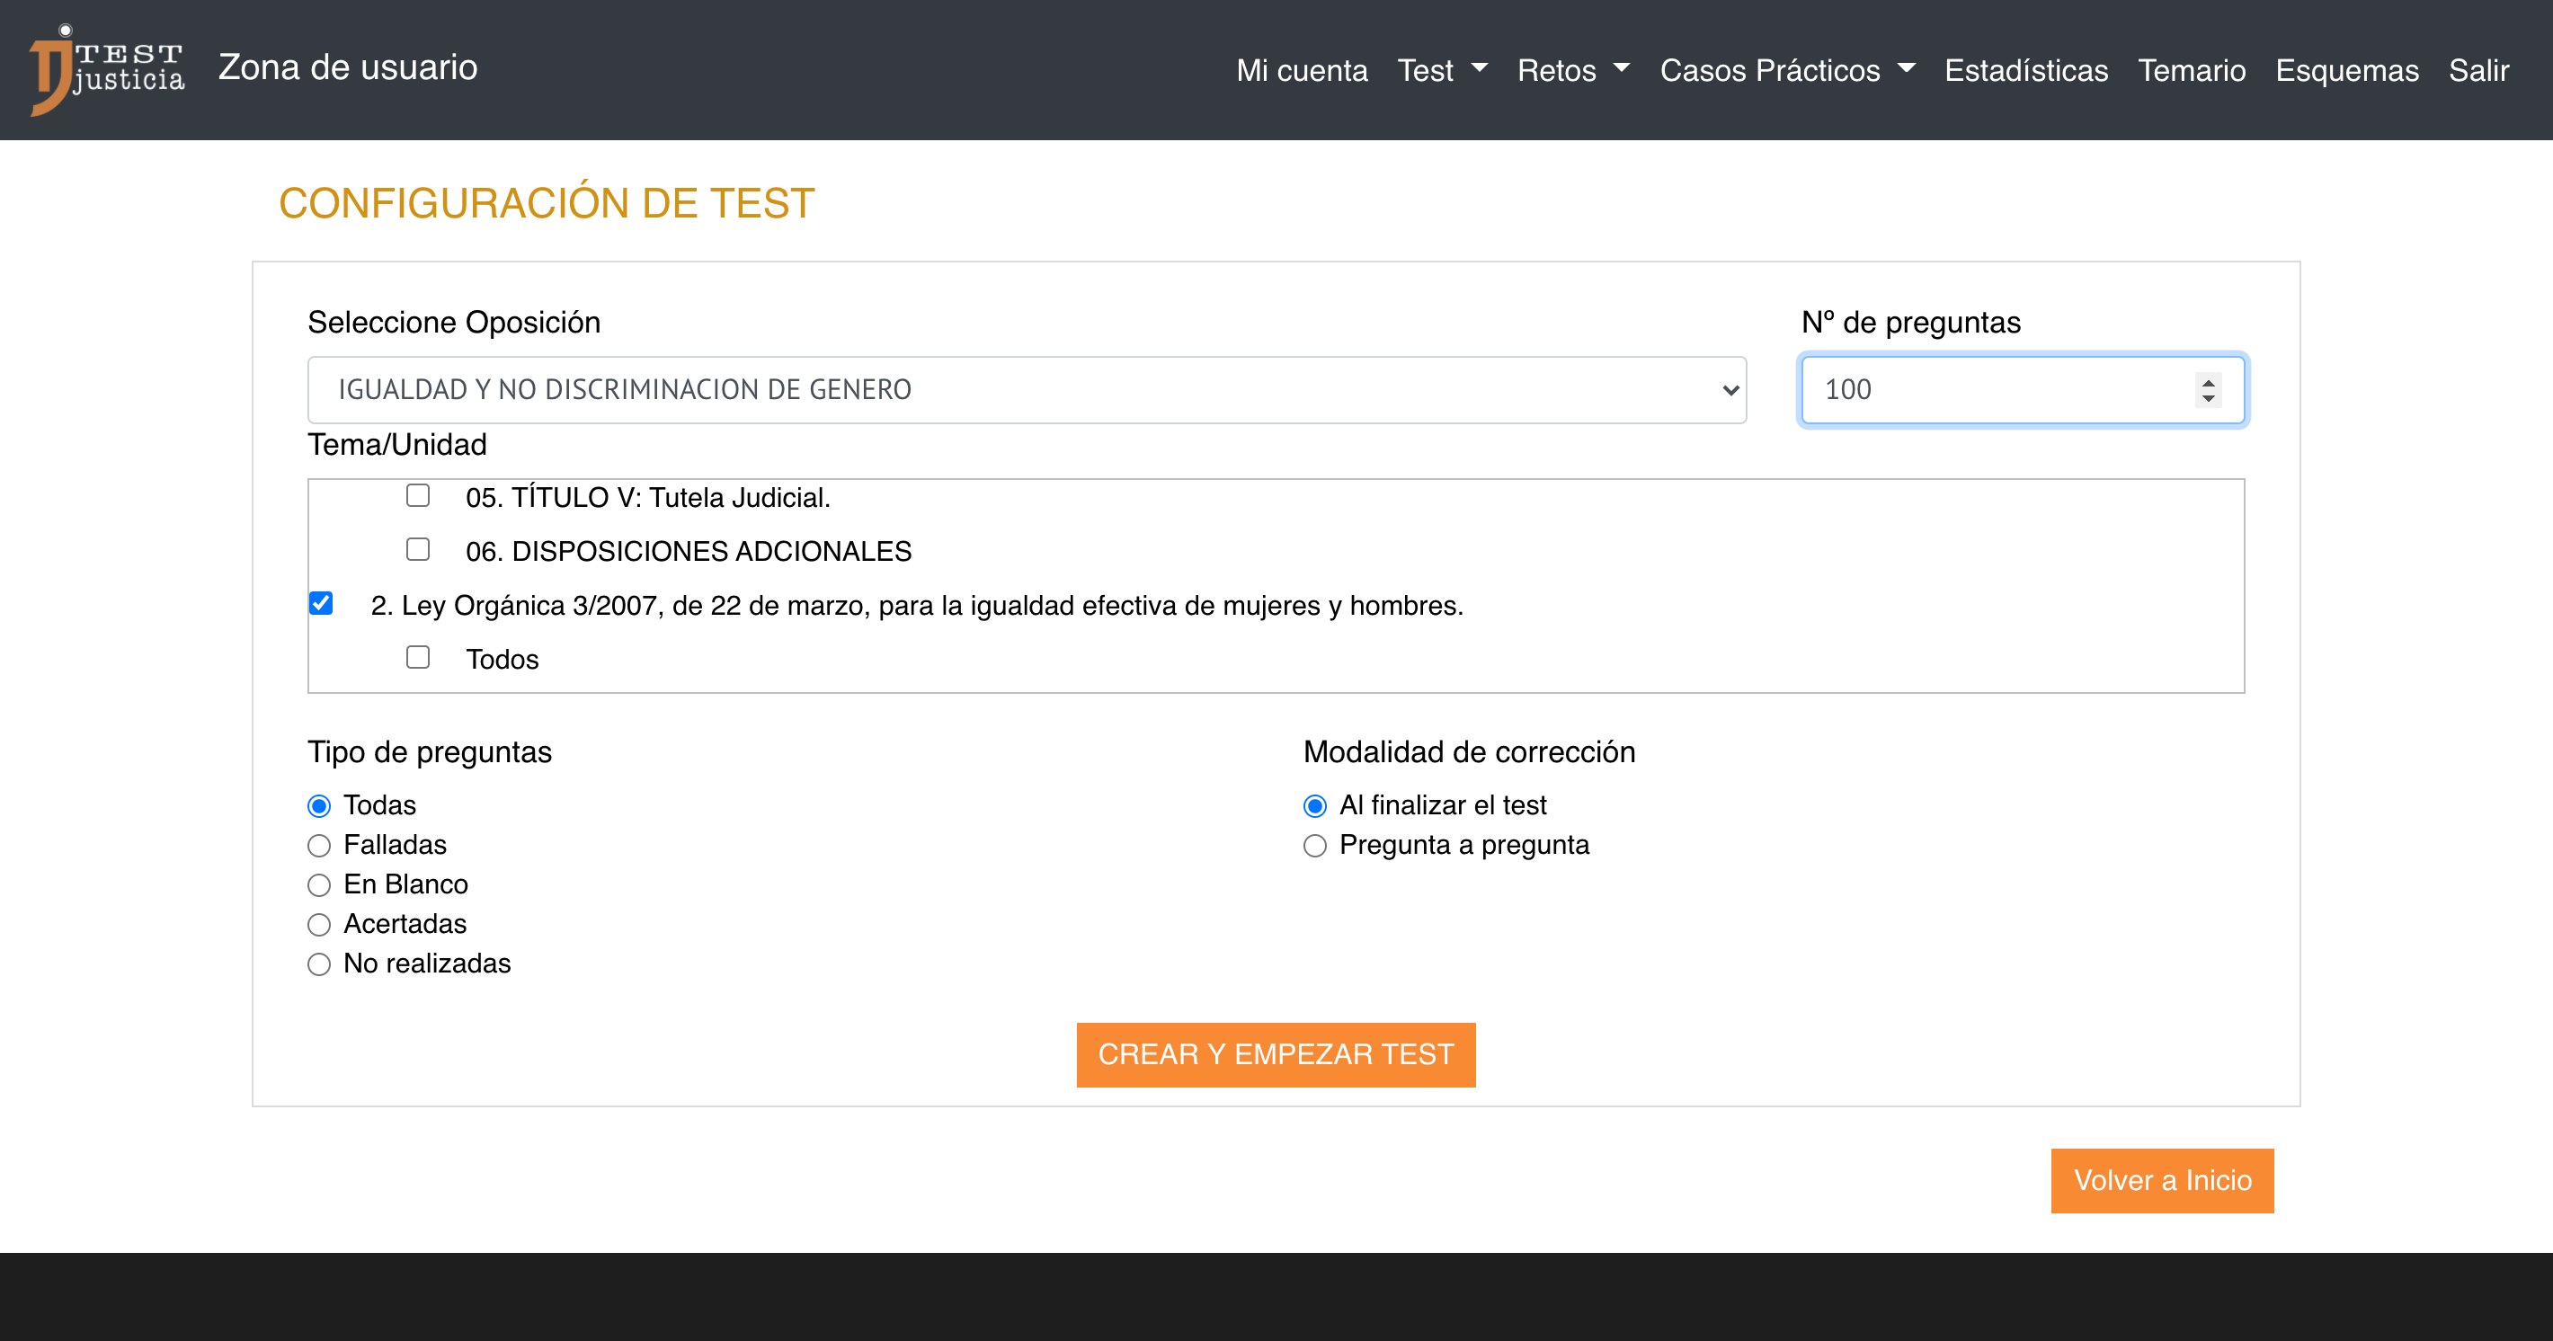The height and width of the screenshot is (1341, 2553).
Task: Open the Esquemas page
Action: pyautogui.click(x=2347, y=70)
